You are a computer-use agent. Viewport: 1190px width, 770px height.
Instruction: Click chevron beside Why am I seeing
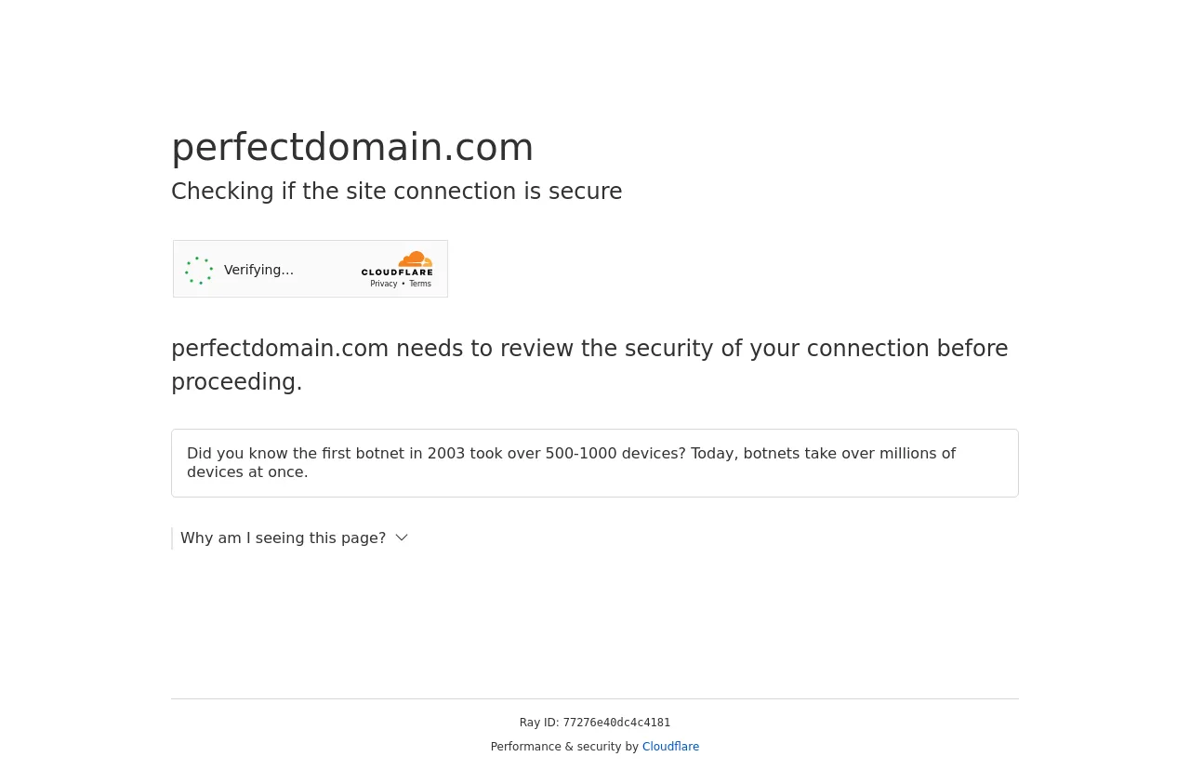pyautogui.click(x=402, y=538)
